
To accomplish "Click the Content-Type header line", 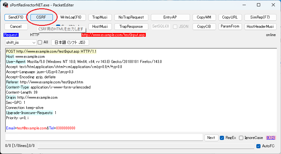I will (x=48, y=87).
